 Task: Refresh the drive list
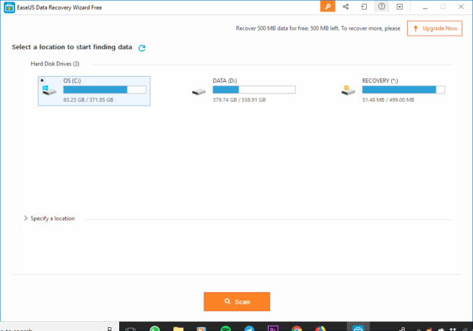click(x=142, y=48)
